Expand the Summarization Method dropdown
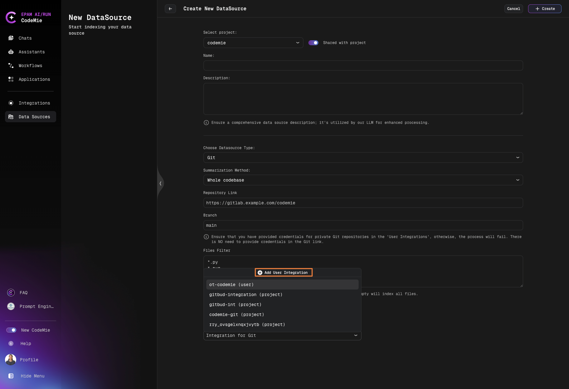This screenshot has width=569, height=389. (363, 180)
